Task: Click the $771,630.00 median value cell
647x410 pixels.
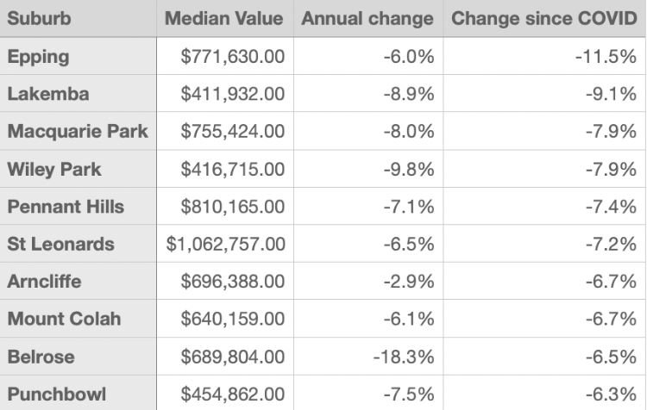Action: (x=233, y=56)
